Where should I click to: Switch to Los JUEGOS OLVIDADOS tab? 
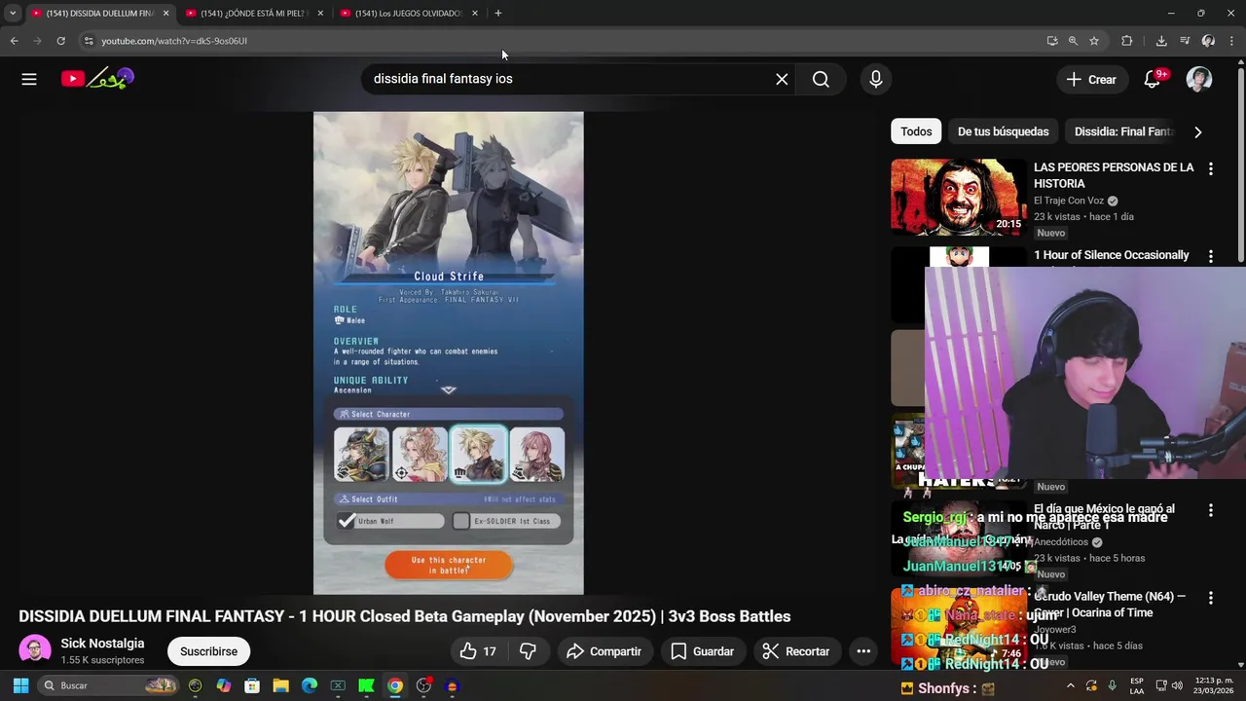point(408,13)
